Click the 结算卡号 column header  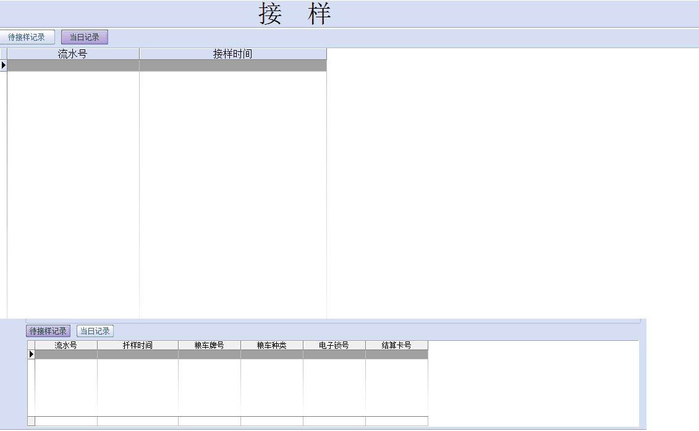397,345
